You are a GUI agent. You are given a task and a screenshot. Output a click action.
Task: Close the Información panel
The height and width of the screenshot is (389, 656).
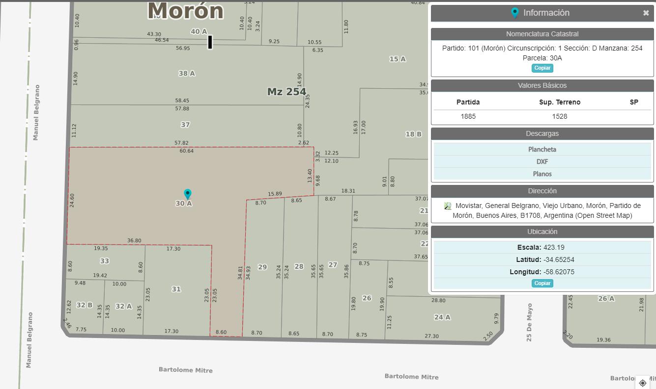coord(646,13)
